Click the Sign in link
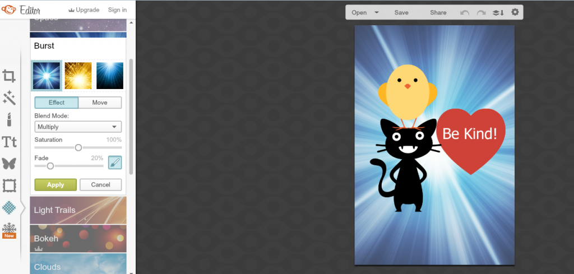This screenshot has width=574, height=274. 117,10
